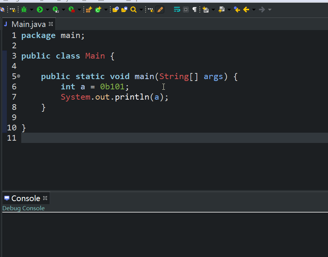Close the Main.java tab
This screenshot has height=257, width=328.
(x=51, y=24)
